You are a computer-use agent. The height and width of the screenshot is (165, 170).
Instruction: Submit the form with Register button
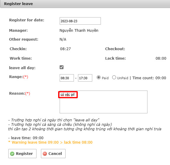point(22,153)
